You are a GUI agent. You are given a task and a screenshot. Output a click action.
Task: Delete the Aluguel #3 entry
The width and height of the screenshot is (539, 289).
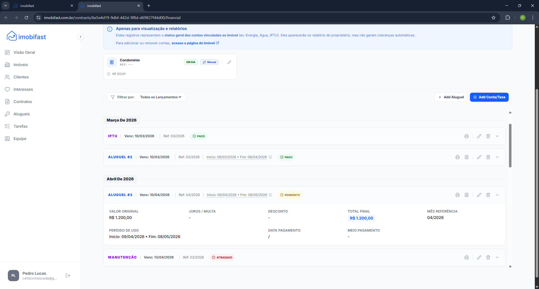488,195
